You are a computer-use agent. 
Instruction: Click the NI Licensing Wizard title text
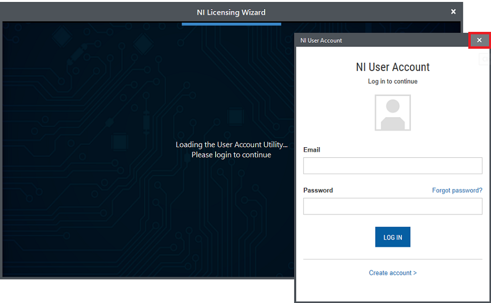(x=231, y=12)
